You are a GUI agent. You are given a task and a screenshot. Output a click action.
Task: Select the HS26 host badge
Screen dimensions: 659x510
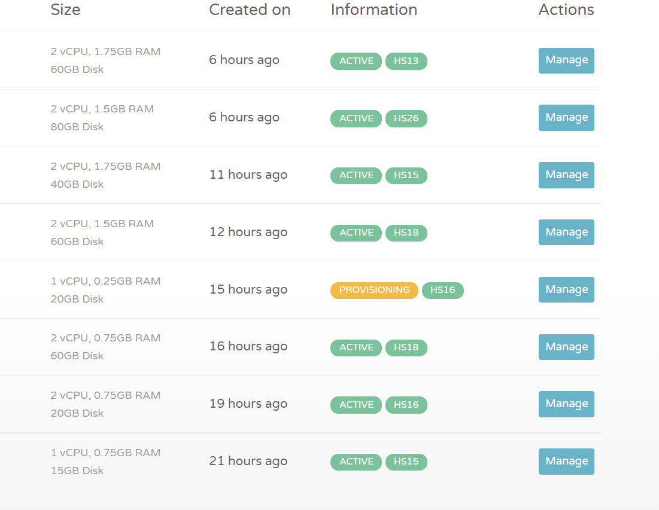coord(406,118)
